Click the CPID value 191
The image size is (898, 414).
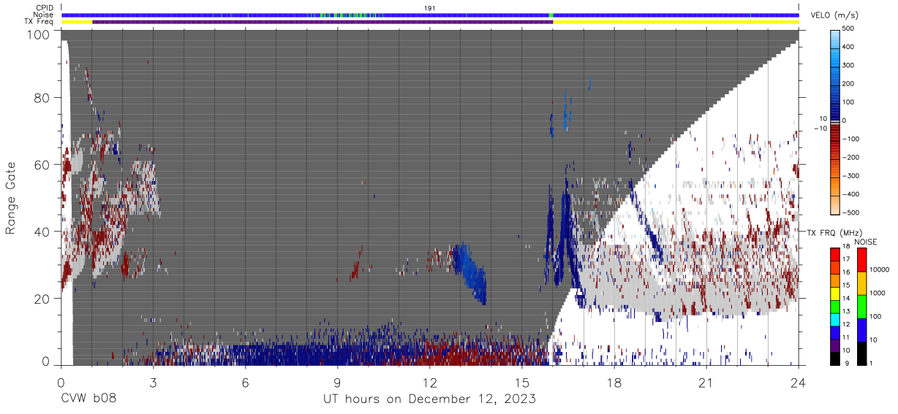point(430,7)
